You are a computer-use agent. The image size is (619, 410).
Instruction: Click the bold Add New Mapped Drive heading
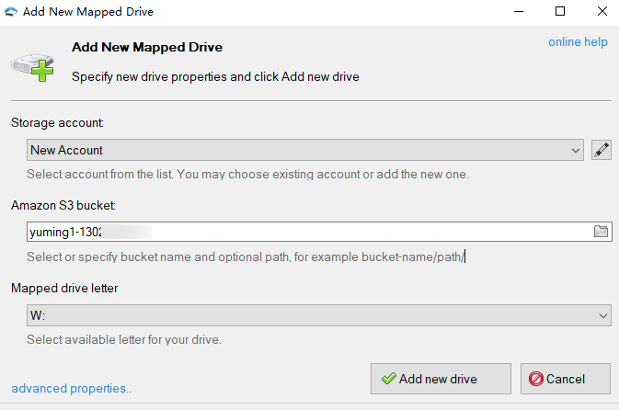click(147, 47)
